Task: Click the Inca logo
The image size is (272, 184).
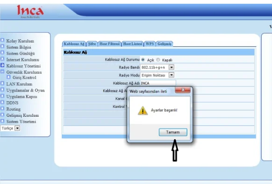Action: (30, 11)
